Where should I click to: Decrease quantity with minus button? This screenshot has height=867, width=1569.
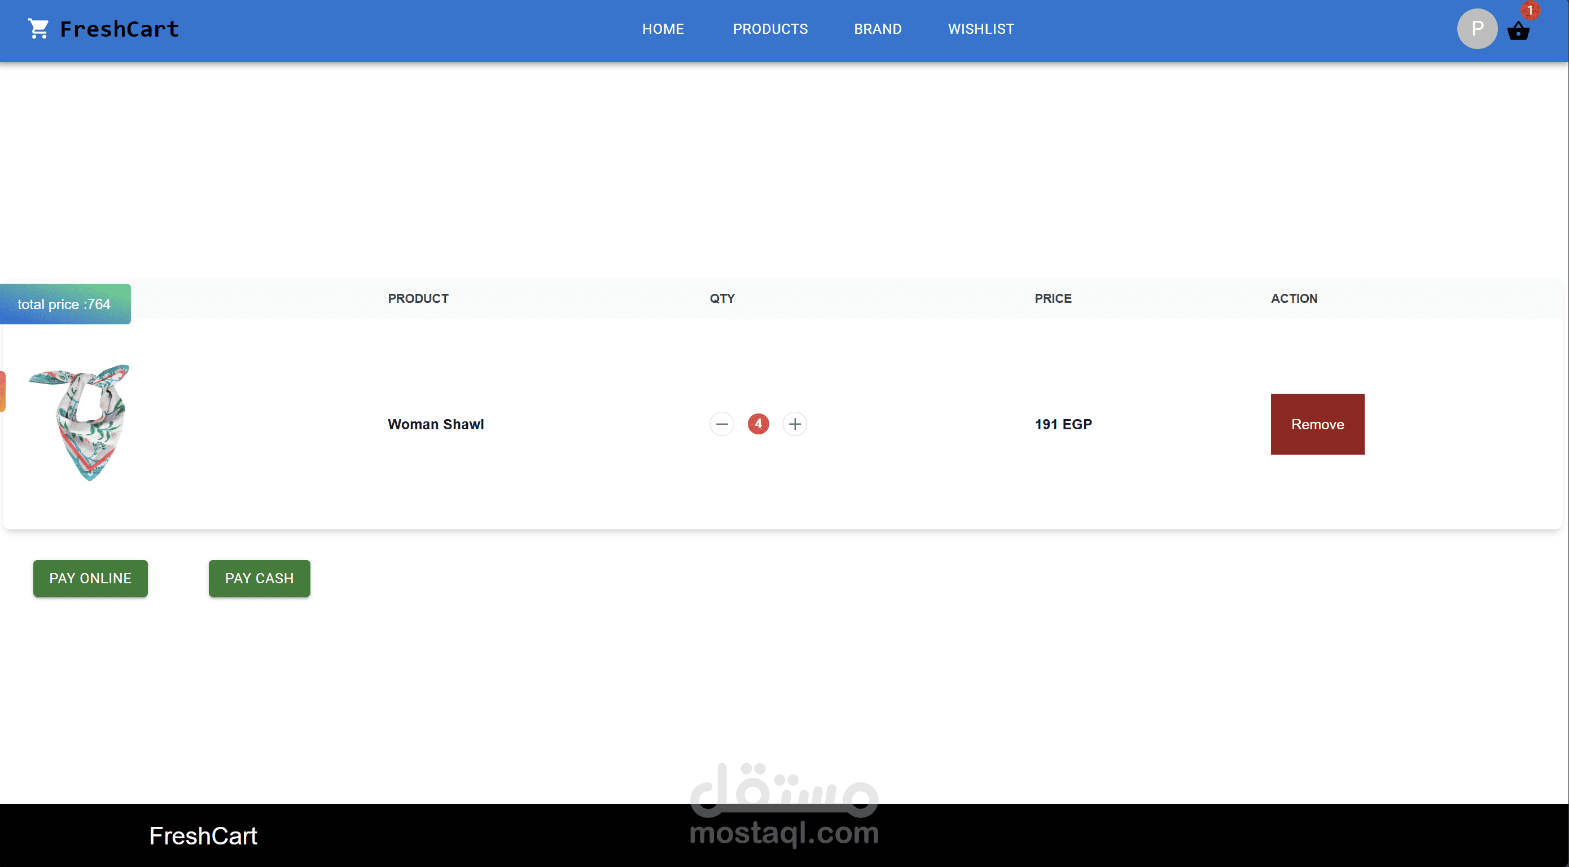(x=722, y=424)
